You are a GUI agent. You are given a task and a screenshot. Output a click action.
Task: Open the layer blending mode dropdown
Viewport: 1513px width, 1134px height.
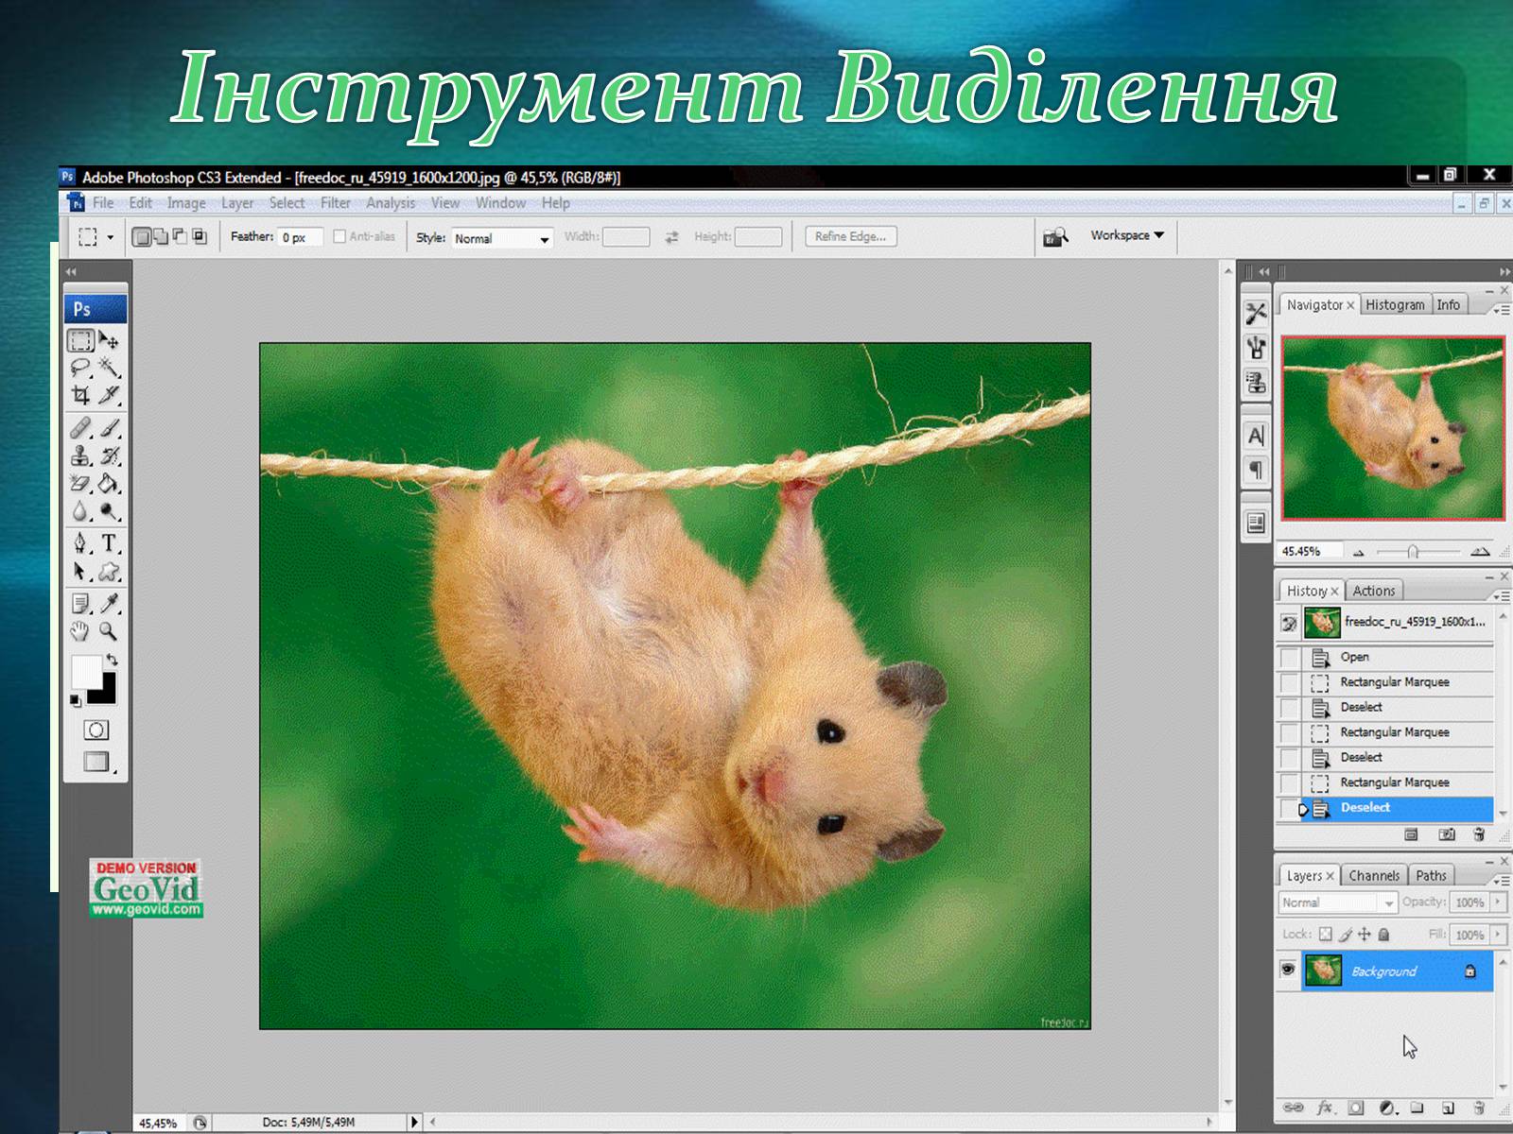[1338, 902]
